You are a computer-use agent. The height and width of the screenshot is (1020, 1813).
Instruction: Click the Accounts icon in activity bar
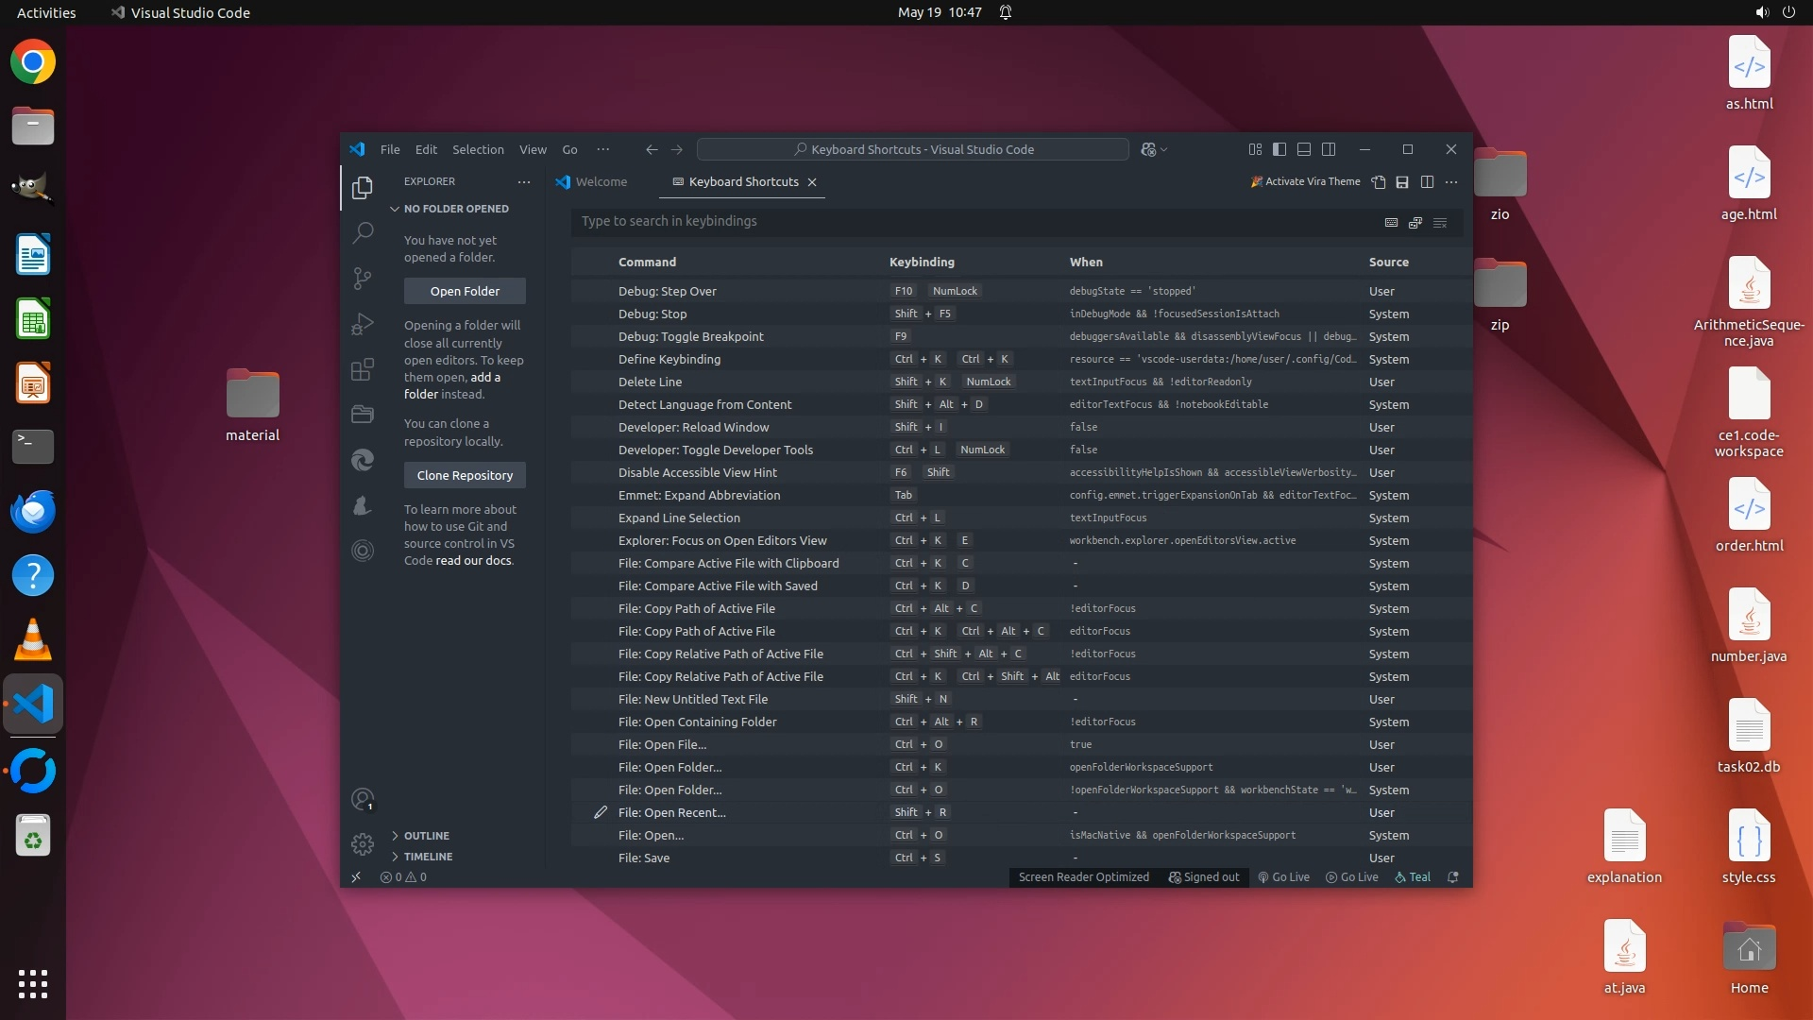tap(363, 800)
